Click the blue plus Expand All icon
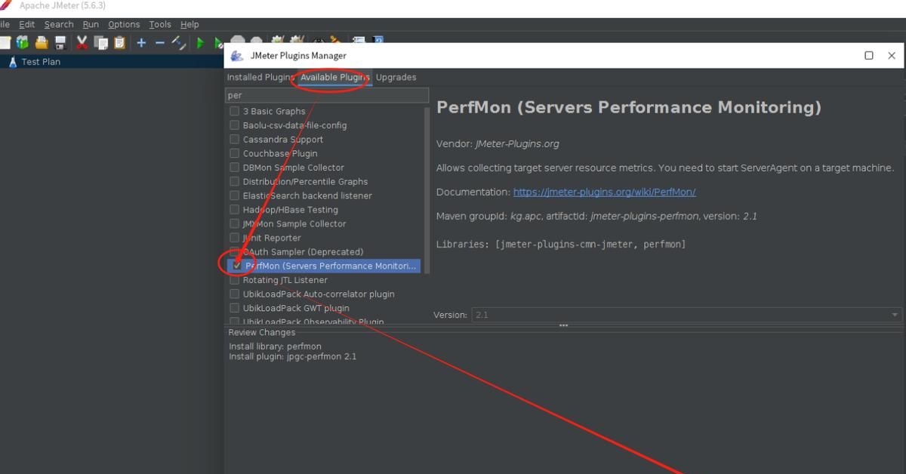906x474 pixels. tap(141, 43)
